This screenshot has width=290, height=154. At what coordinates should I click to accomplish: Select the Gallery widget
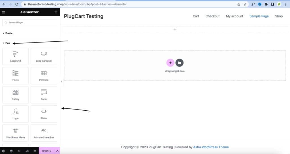pyautogui.click(x=16, y=95)
